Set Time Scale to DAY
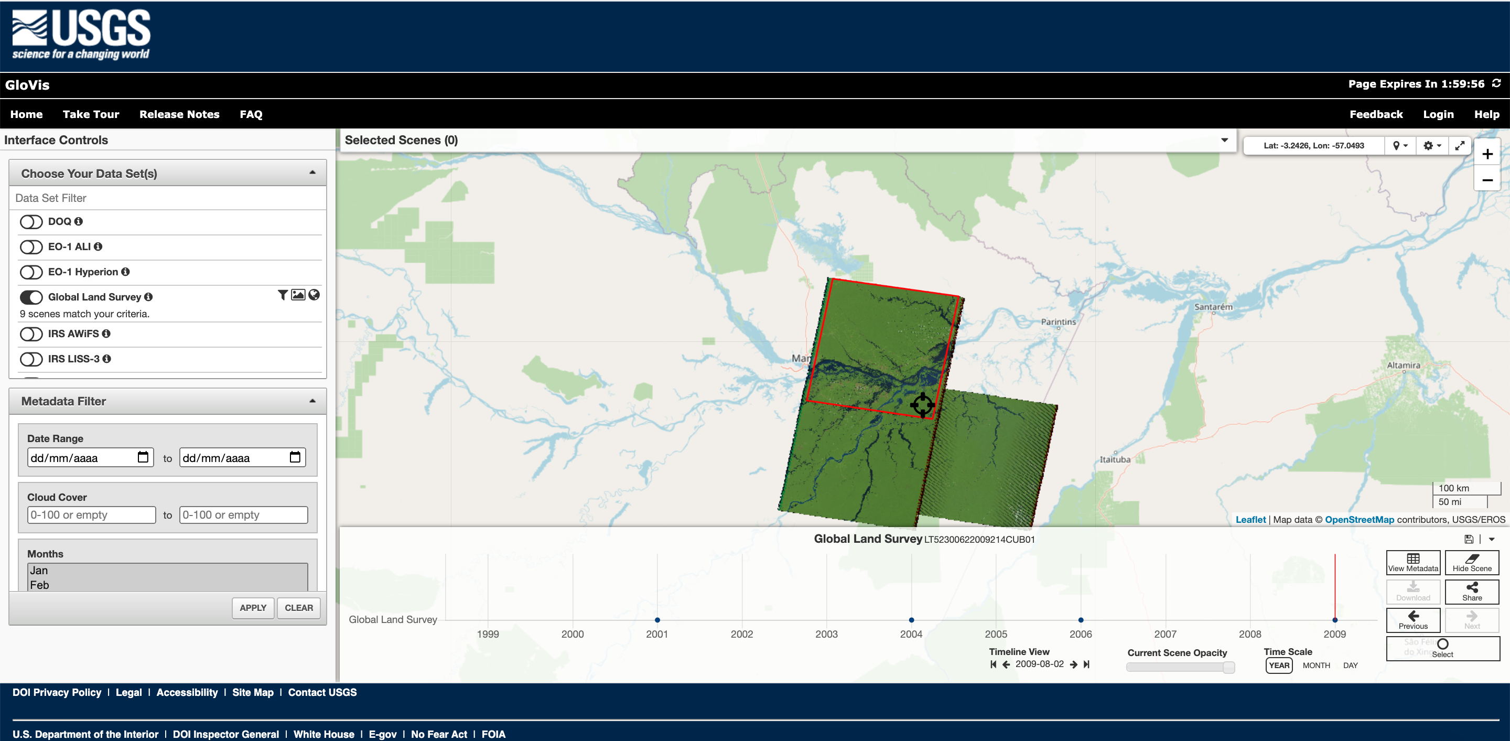The width and height of the screenshot is (1510, 741). pyautogui.click(x=1351, y=665)
